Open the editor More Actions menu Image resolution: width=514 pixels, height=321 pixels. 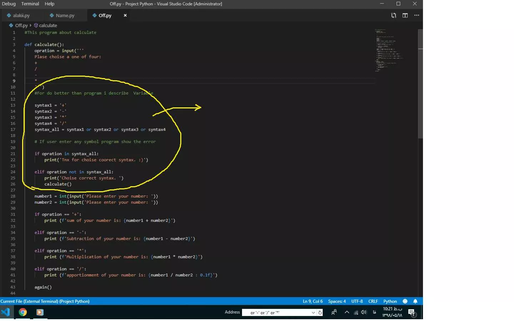pyautogui.click(x=417, y=15)
